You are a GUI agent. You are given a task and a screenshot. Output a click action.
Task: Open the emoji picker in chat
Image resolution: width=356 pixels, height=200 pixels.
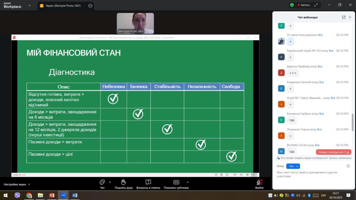348,166
